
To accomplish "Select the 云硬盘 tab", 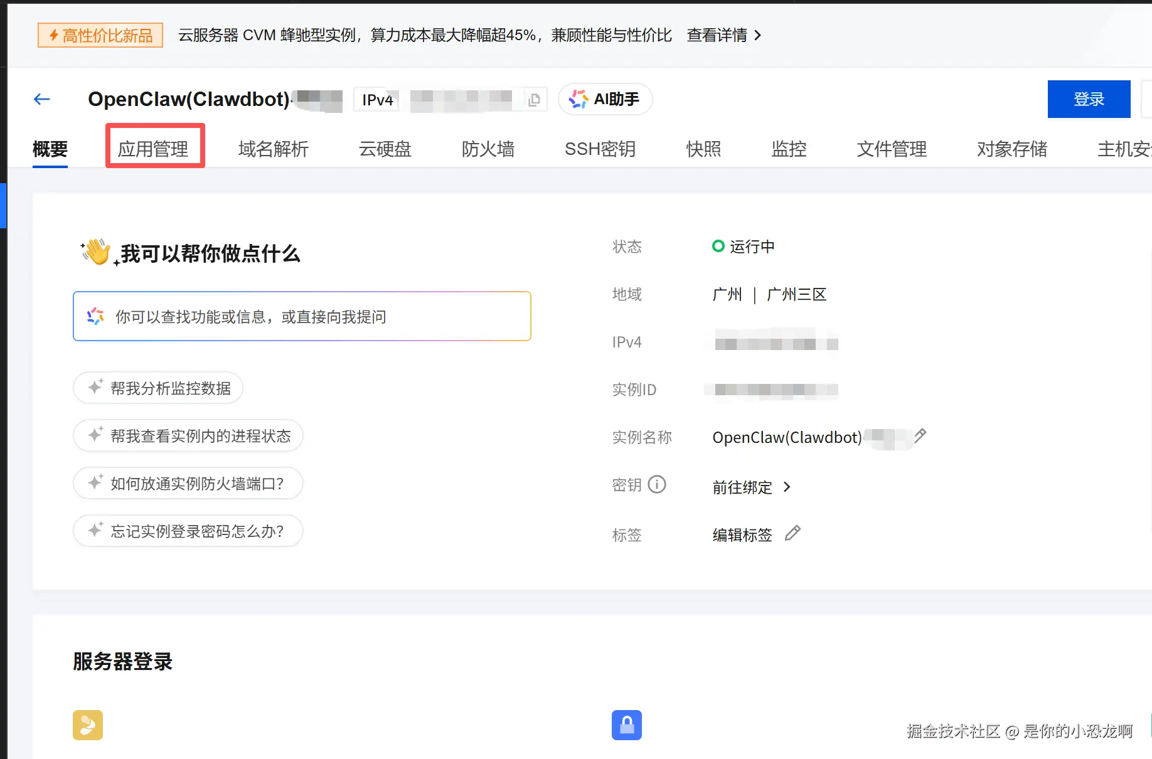I will [x=385, y=149].
